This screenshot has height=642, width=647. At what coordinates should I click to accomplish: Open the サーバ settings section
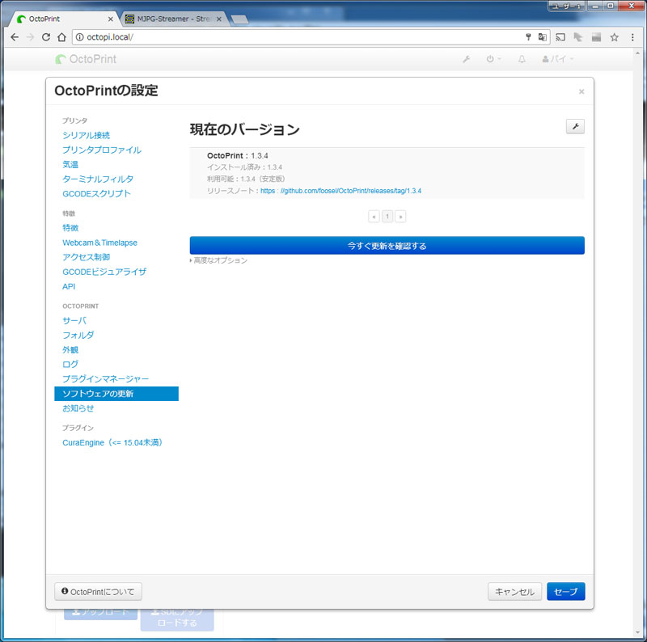[x=74, y=320]
